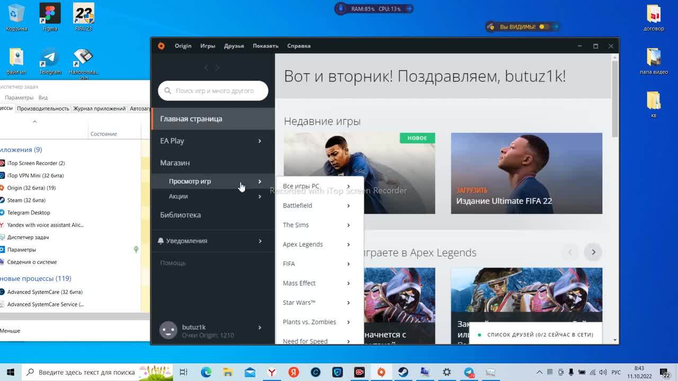Open Telegram desktop shortcut
Image resolution: width=678 pixels, height=381 pixels.
(x=50, y=61)
